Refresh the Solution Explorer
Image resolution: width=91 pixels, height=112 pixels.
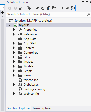43,8
